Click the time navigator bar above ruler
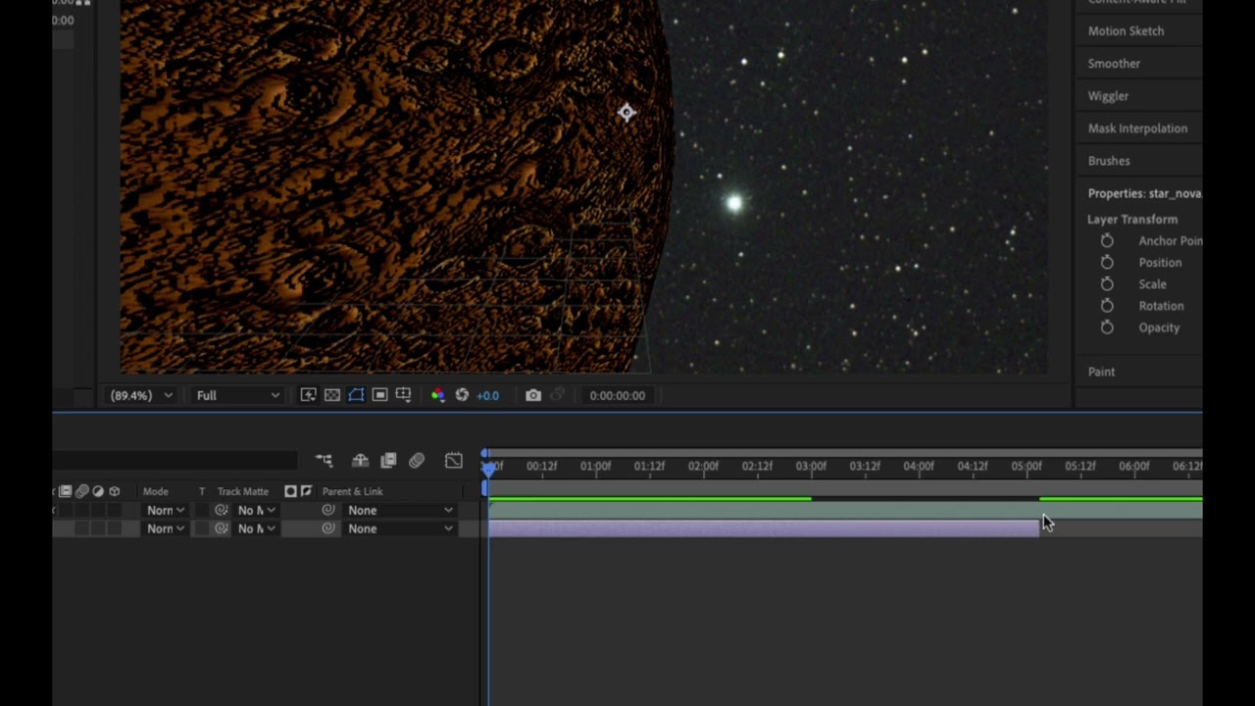Viewport: 1255px width, 706px height. [845, 453]
